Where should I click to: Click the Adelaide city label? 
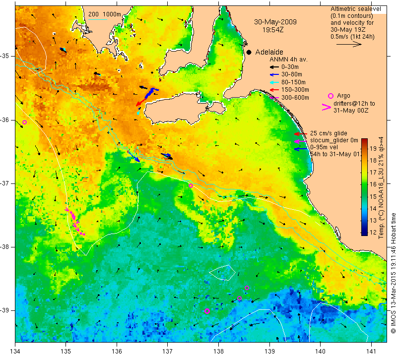pos(269,52)
